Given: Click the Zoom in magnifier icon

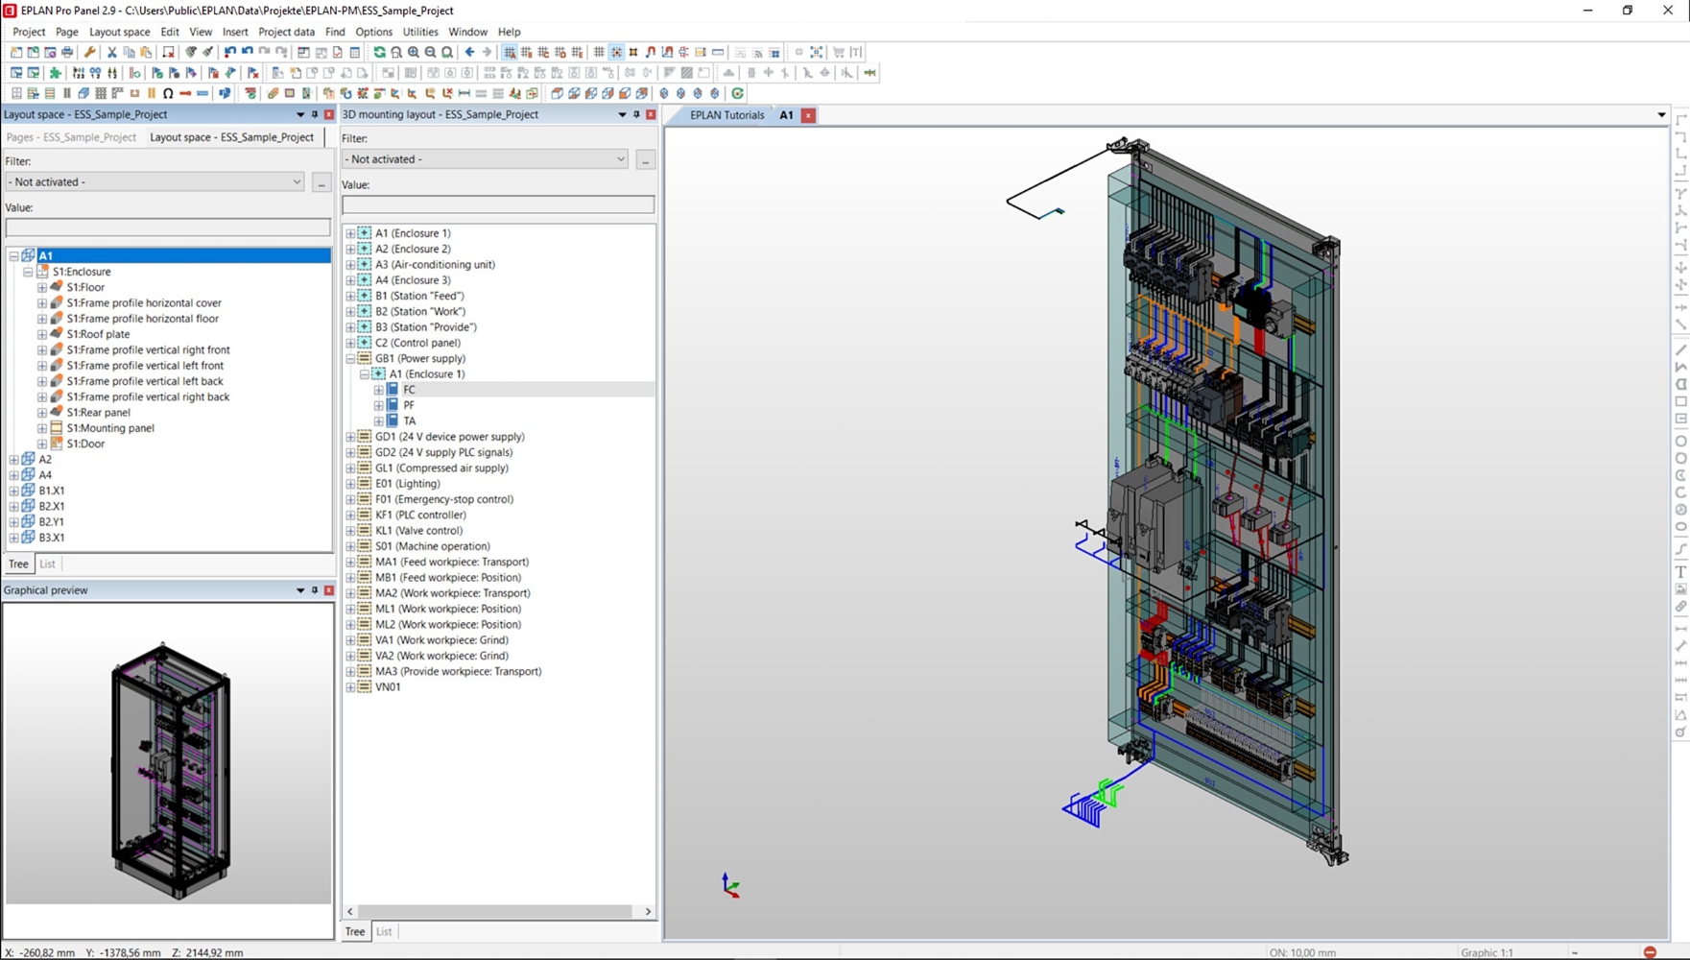Looking at the screenshot, I should (414, 52).
